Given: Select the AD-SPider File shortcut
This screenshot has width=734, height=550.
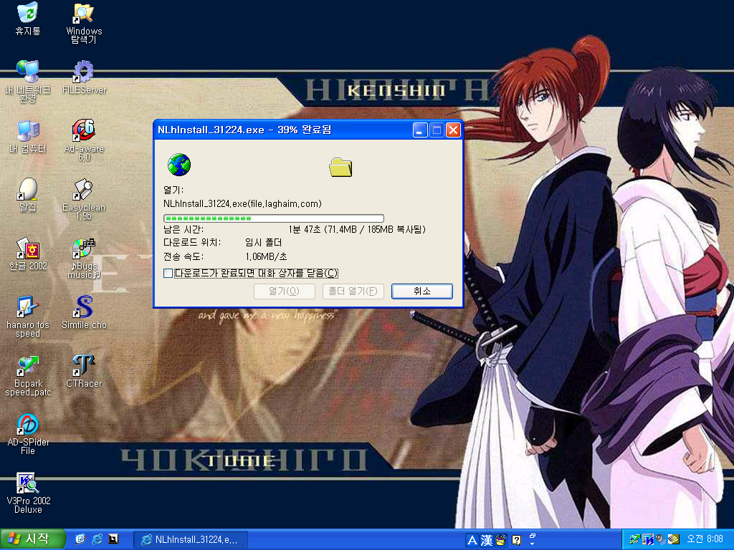Looking at the screenshot, I should (x=28, y=434).
